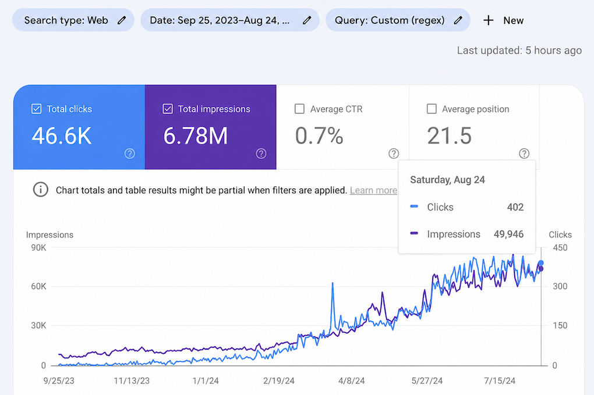Screen dimensions: 594x395
Task: Select the Average CTR metric card
Action: (342, 127)
